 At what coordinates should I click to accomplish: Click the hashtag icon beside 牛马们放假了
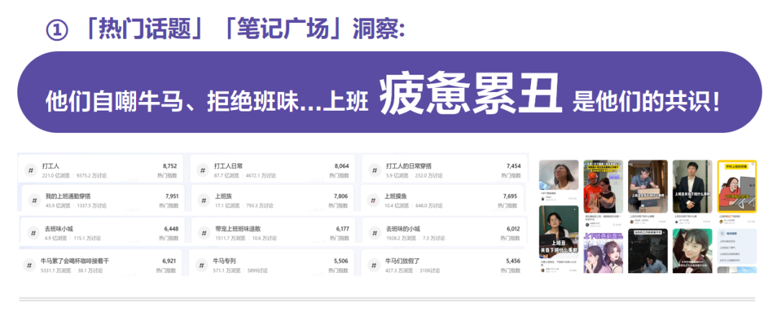(x=374, y=265)
